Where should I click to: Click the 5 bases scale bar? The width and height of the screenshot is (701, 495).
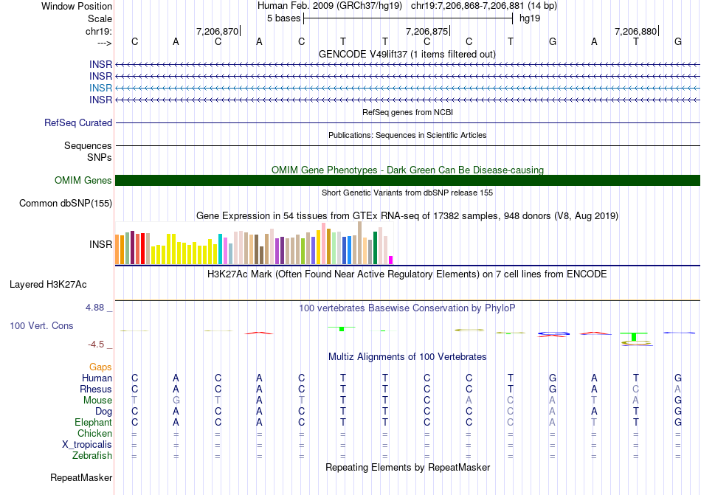tap(407, 18)
